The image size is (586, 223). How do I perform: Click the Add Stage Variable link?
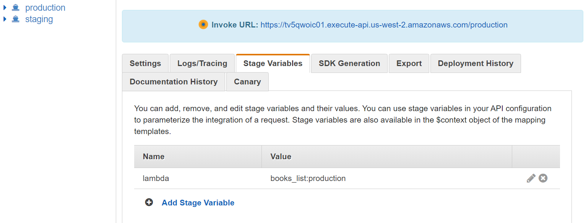point(198,203)
